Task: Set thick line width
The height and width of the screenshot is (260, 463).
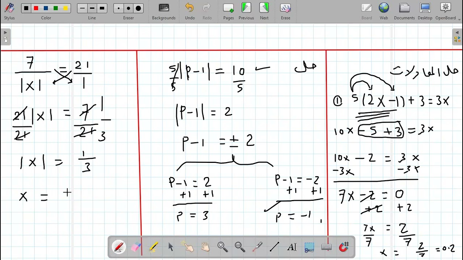Action: click(x=102, y=8)
